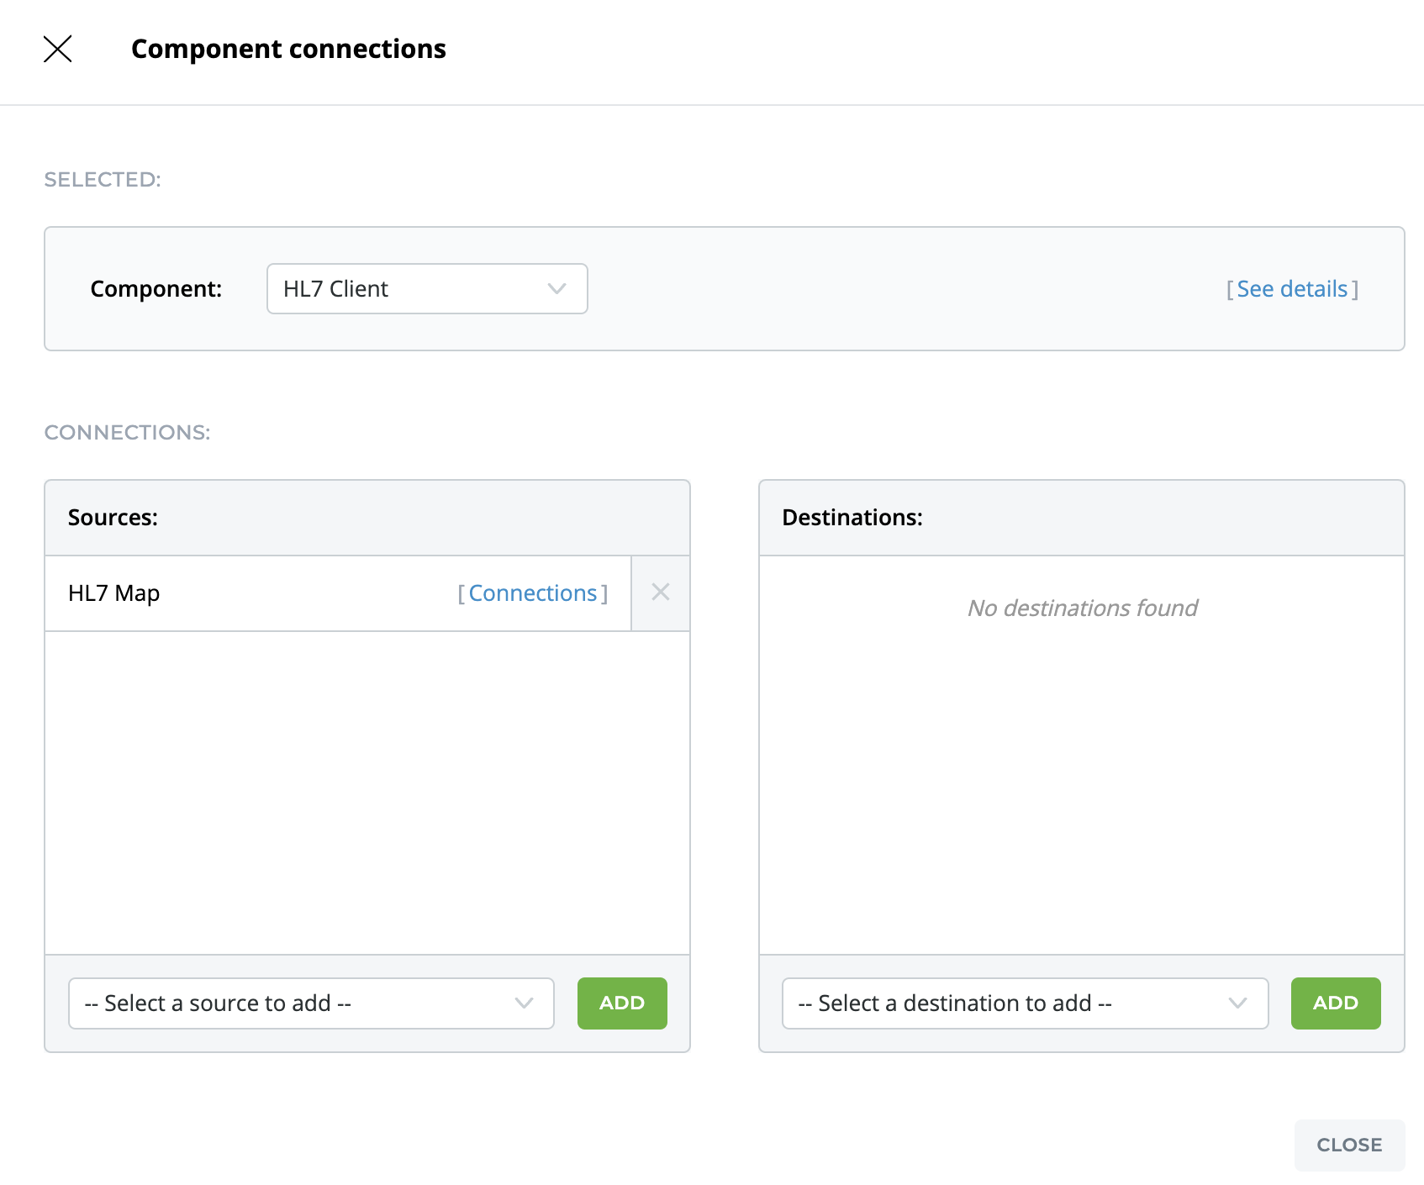Click the 'Component connections' dialog title
This screenshot has width=1424, height=1185.
(288, 49)
